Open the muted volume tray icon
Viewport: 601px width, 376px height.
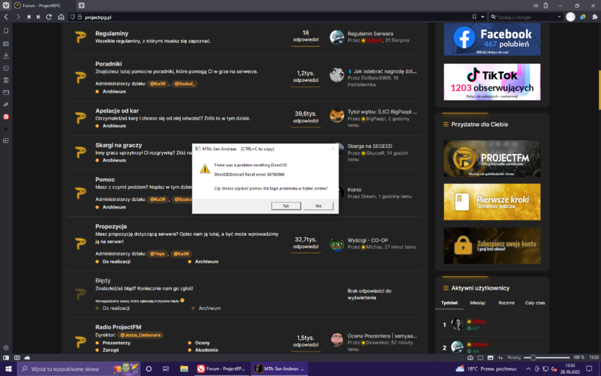554,369
